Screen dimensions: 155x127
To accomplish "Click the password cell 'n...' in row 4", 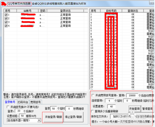I will pos(42,26).
